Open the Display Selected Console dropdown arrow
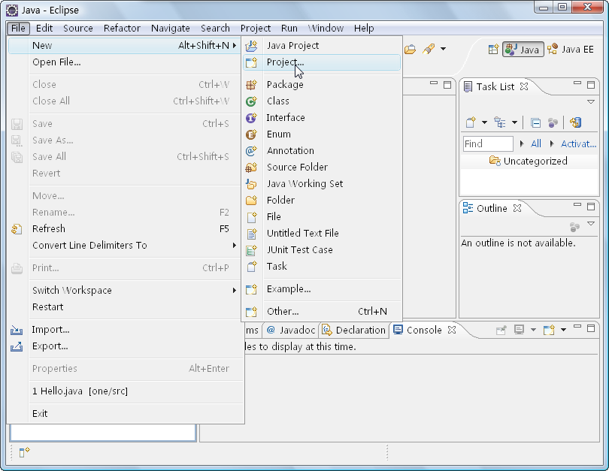This screenshot has height=471, width=609. (533, 330)
